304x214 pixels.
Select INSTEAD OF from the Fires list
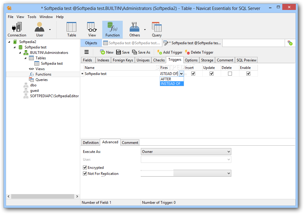[x=172, y=84]
